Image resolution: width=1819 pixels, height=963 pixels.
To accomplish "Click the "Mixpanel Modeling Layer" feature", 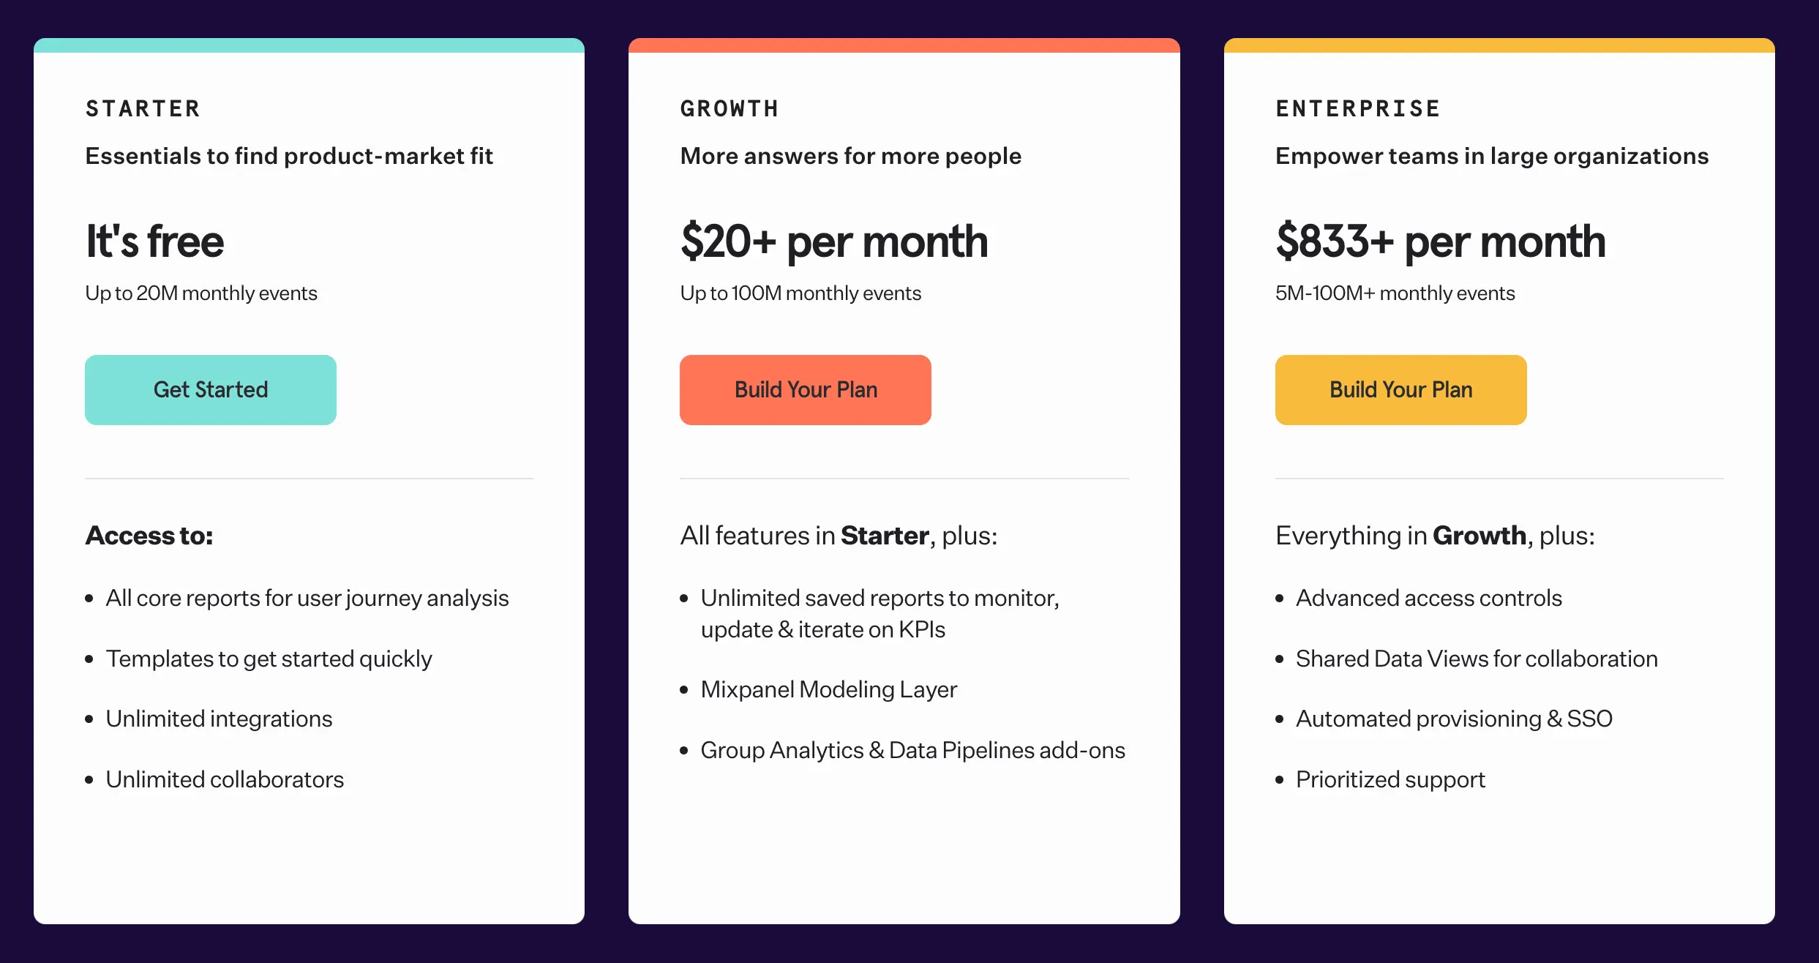I will (828, 690).
